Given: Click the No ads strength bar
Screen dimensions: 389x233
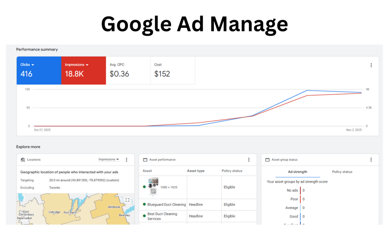Looking at the screenshot, I should click(x=300, y=190).
